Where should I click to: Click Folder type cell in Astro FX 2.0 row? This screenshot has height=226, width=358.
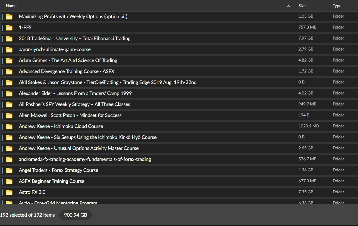pos(338,192)
